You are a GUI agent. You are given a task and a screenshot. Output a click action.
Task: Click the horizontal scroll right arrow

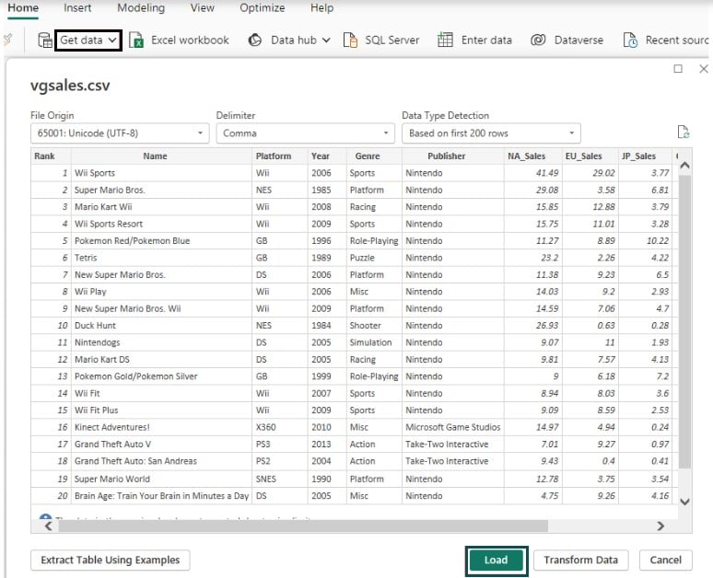click(660, 526)
